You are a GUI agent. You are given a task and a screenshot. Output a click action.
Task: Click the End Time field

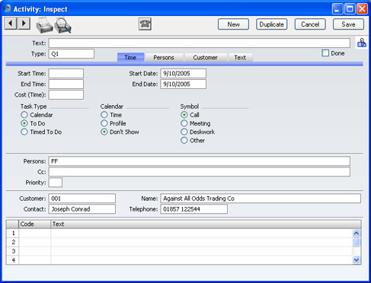pos(66,84)
